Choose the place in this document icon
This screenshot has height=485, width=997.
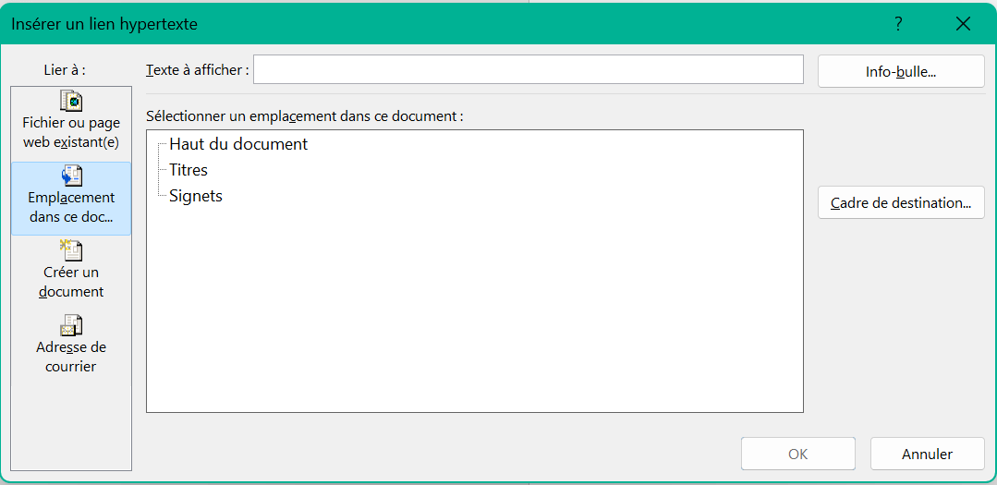(71, 176)
